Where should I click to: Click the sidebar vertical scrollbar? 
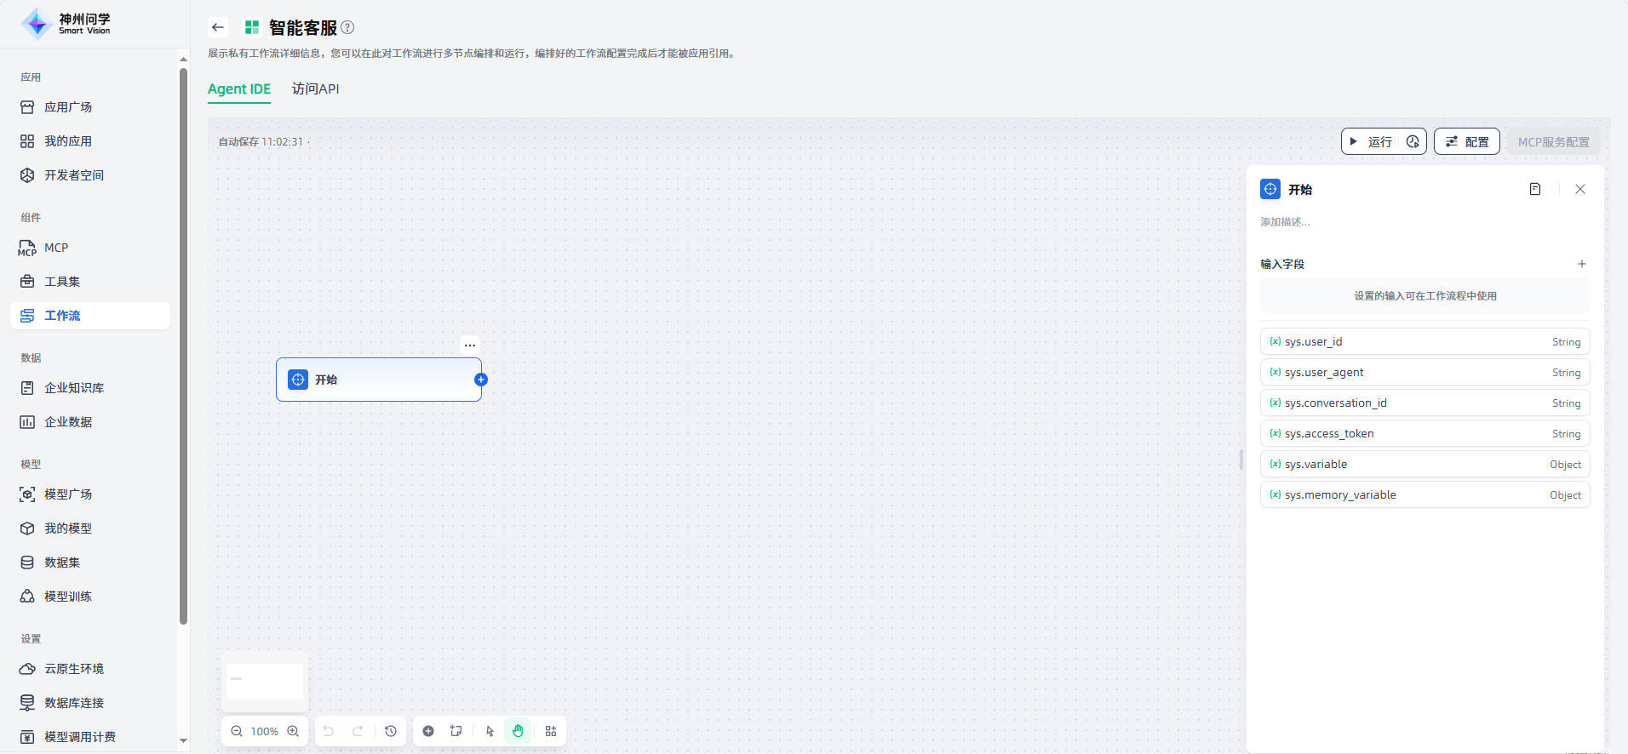[183, 340]
